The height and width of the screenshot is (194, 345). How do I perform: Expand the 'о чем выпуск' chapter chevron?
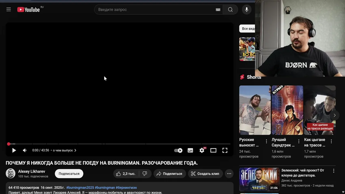75,150
